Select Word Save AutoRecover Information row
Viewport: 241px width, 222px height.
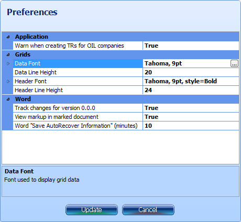(126, 126)
